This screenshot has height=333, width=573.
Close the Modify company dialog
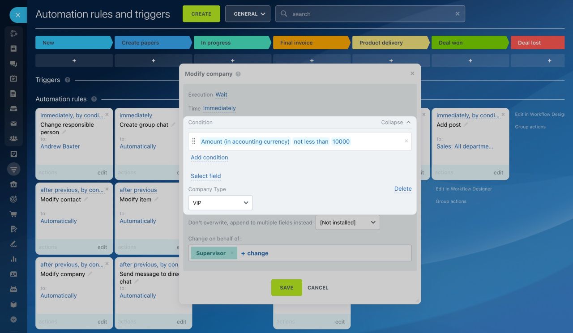pyautogui.click(x=412, y=73)
